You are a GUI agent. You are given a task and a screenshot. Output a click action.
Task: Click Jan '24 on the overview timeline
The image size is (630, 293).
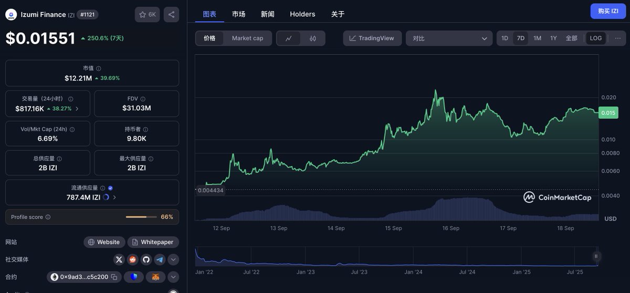413,272
